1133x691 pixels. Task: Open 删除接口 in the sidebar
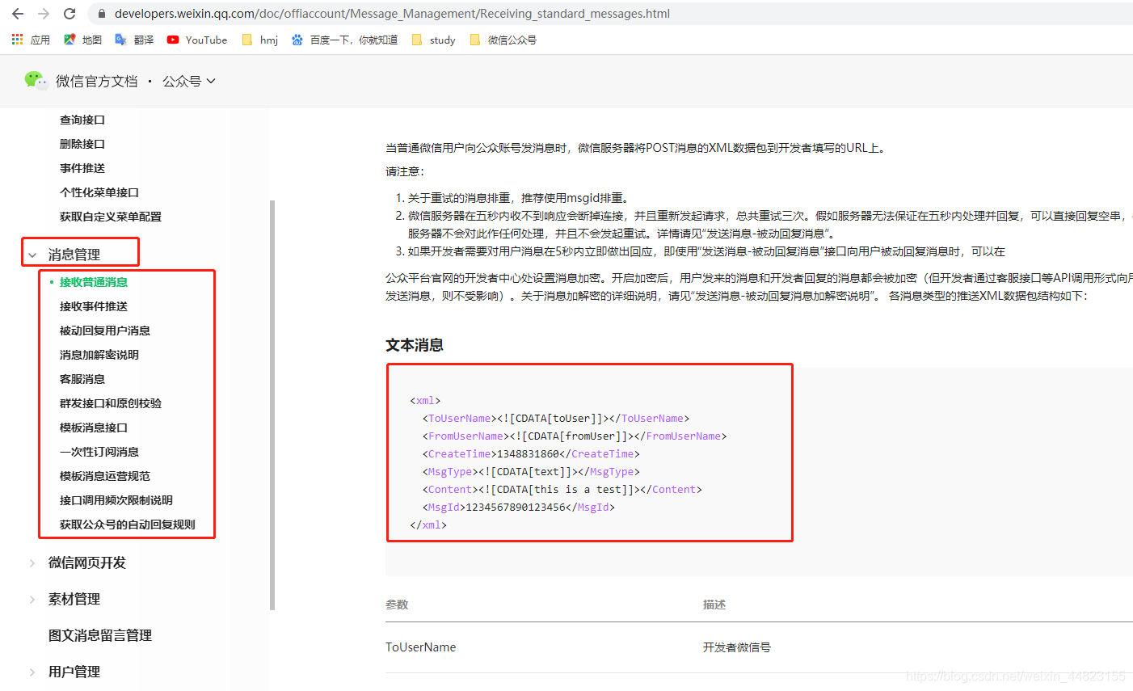click(82, 144)
